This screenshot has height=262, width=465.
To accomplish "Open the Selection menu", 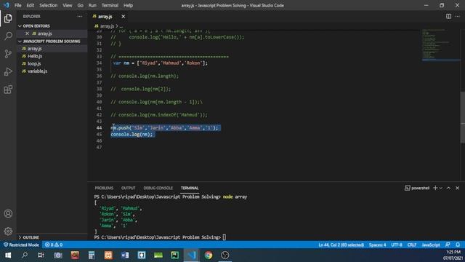I will (49, 5).
